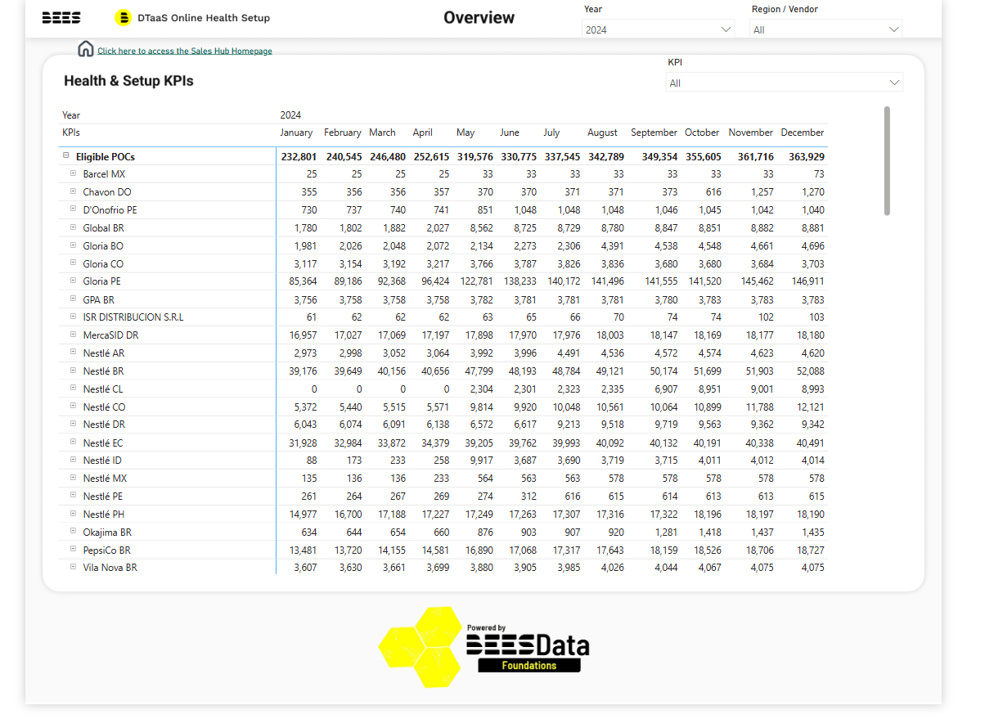Click the Eligible POCs December total 363,929
The width and height of the screenshot is (1003, 728).
pyautogui.click(x=807, y=156)
